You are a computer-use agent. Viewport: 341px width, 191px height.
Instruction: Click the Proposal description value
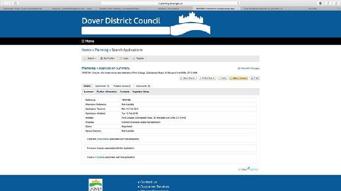point(141,122)
